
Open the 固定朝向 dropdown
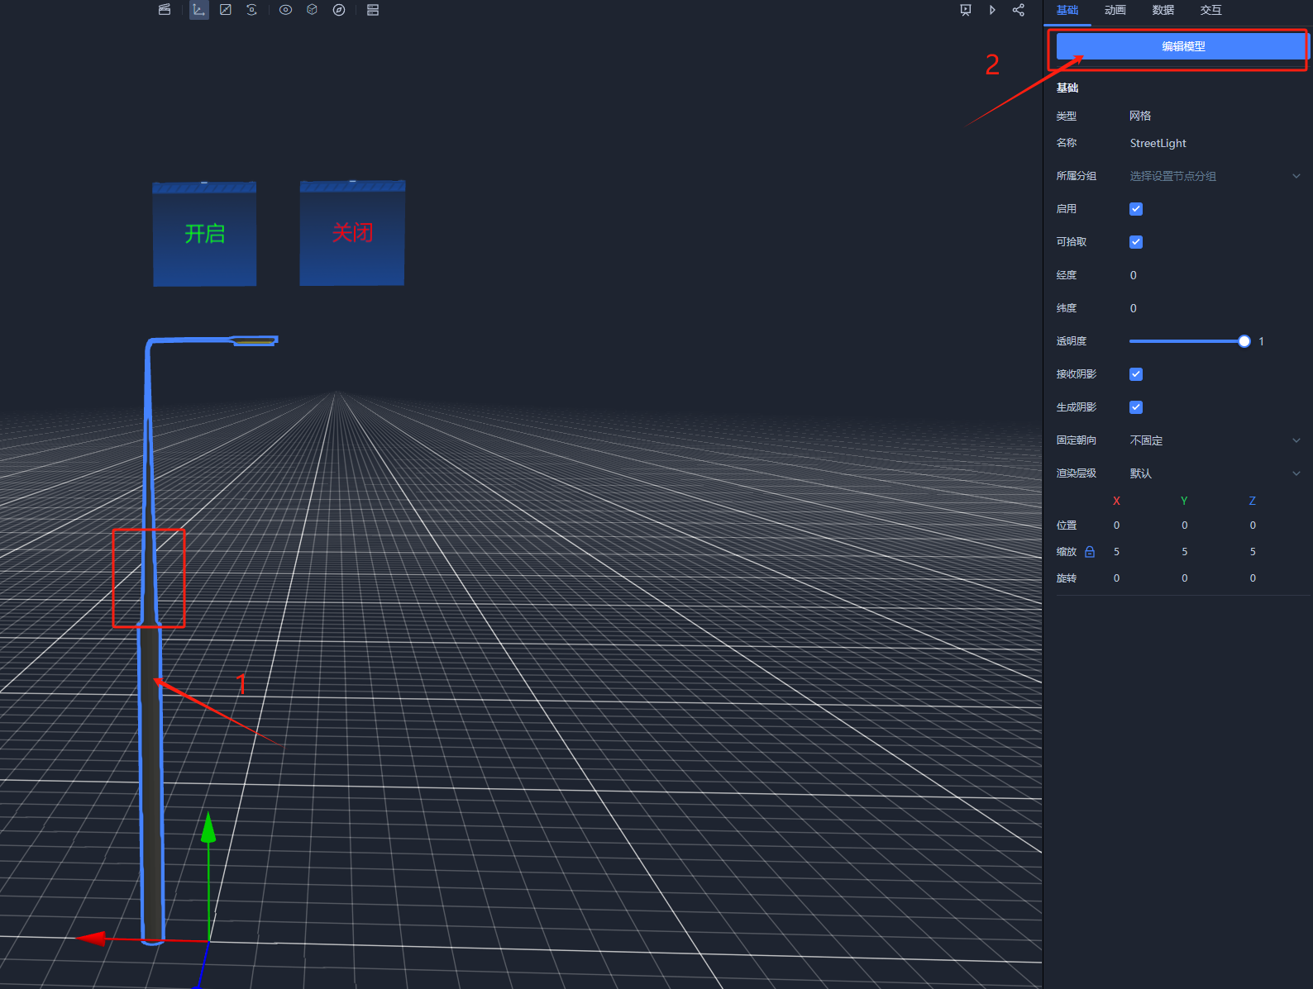(1215, 440)
